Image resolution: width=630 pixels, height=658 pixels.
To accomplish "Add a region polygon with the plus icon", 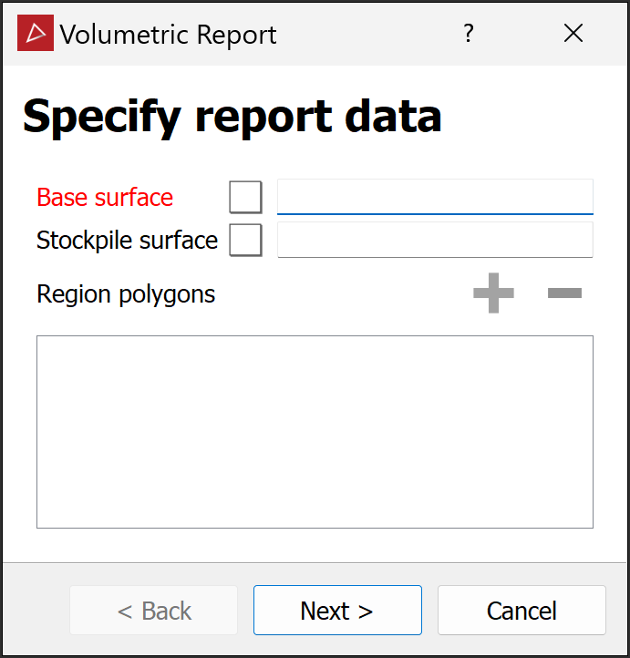I will [493, 293].
